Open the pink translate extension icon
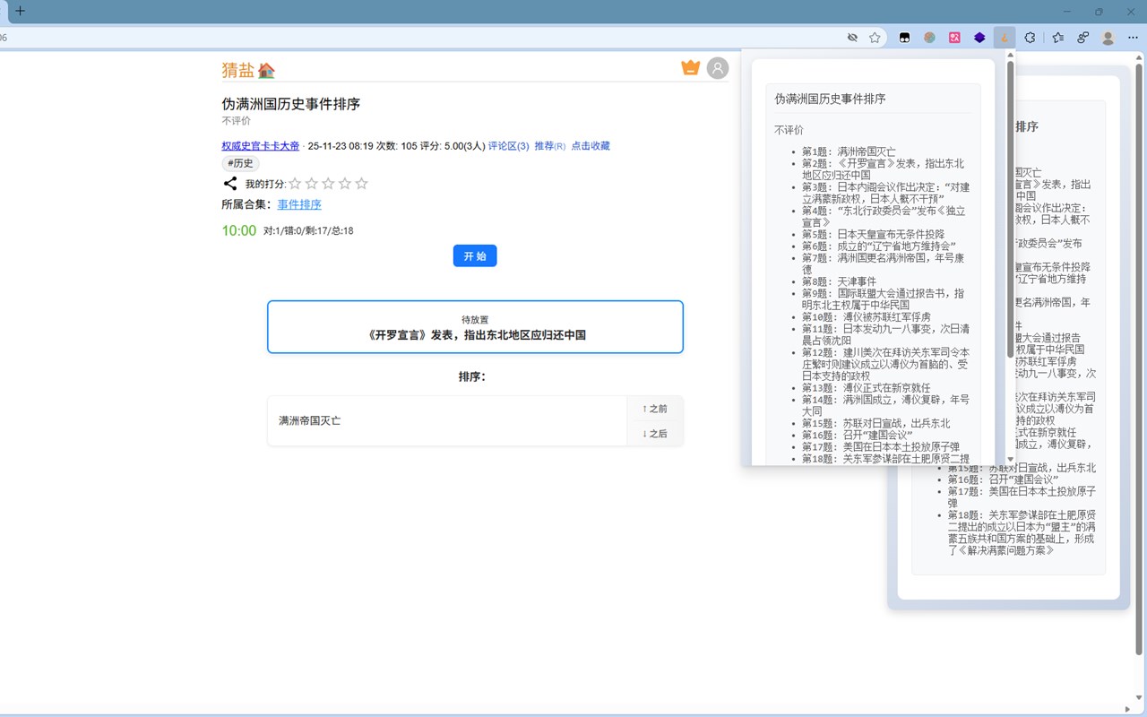 [955, 38]
